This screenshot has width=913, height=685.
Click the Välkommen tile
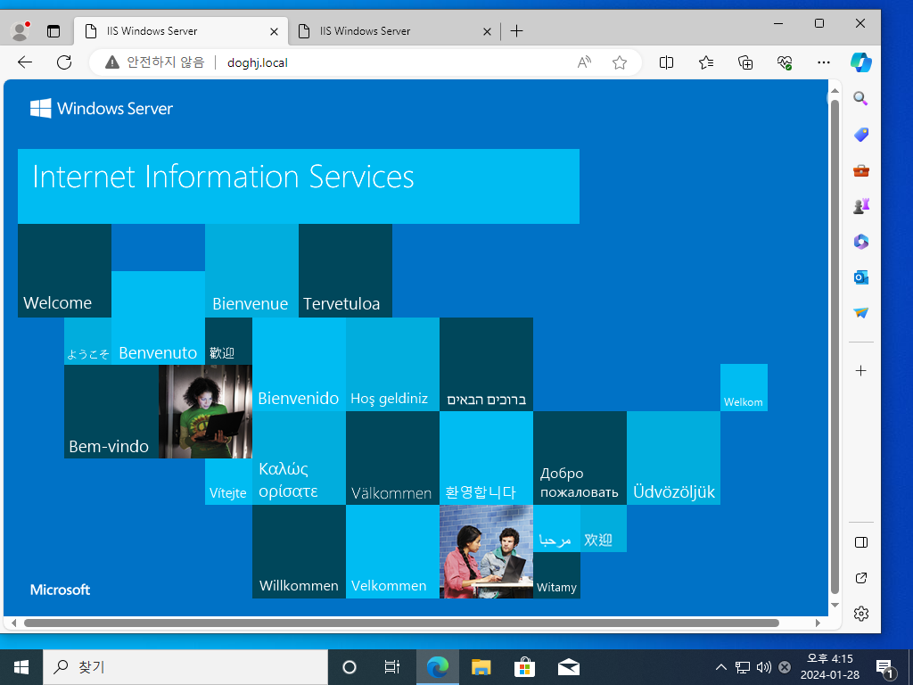pos(392,458)
